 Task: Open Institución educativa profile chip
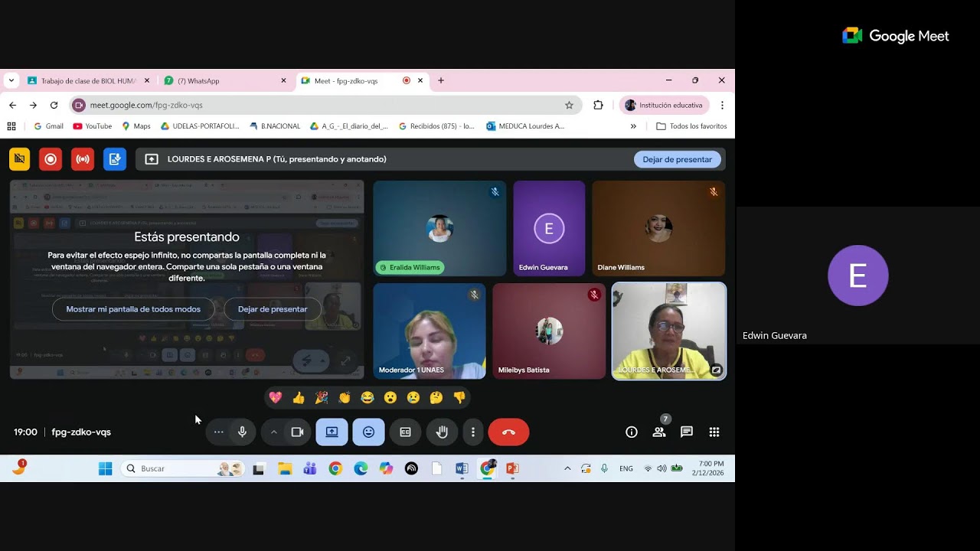pos(664,105)
